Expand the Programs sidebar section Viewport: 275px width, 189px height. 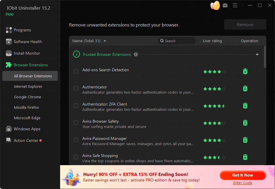[22, 30]
